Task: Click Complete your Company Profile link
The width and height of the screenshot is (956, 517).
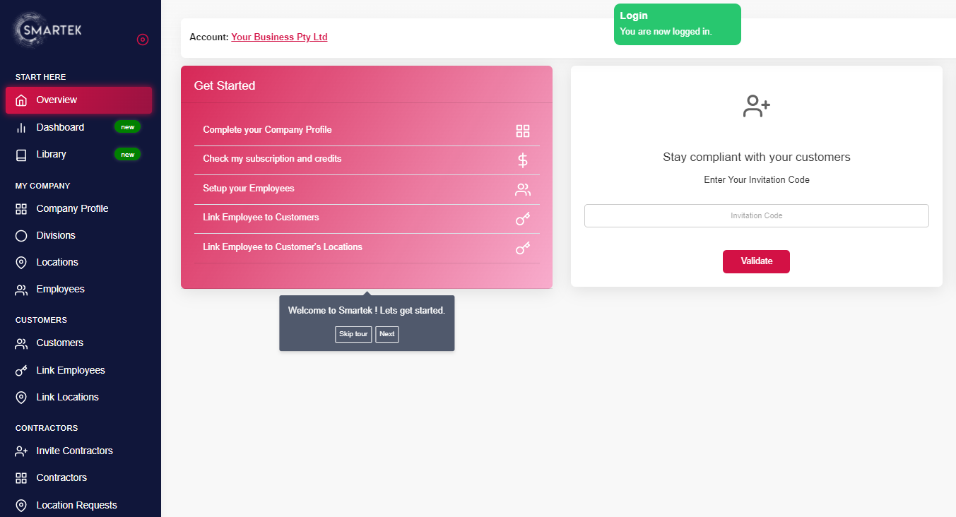Action: click(x=267, y=130)
